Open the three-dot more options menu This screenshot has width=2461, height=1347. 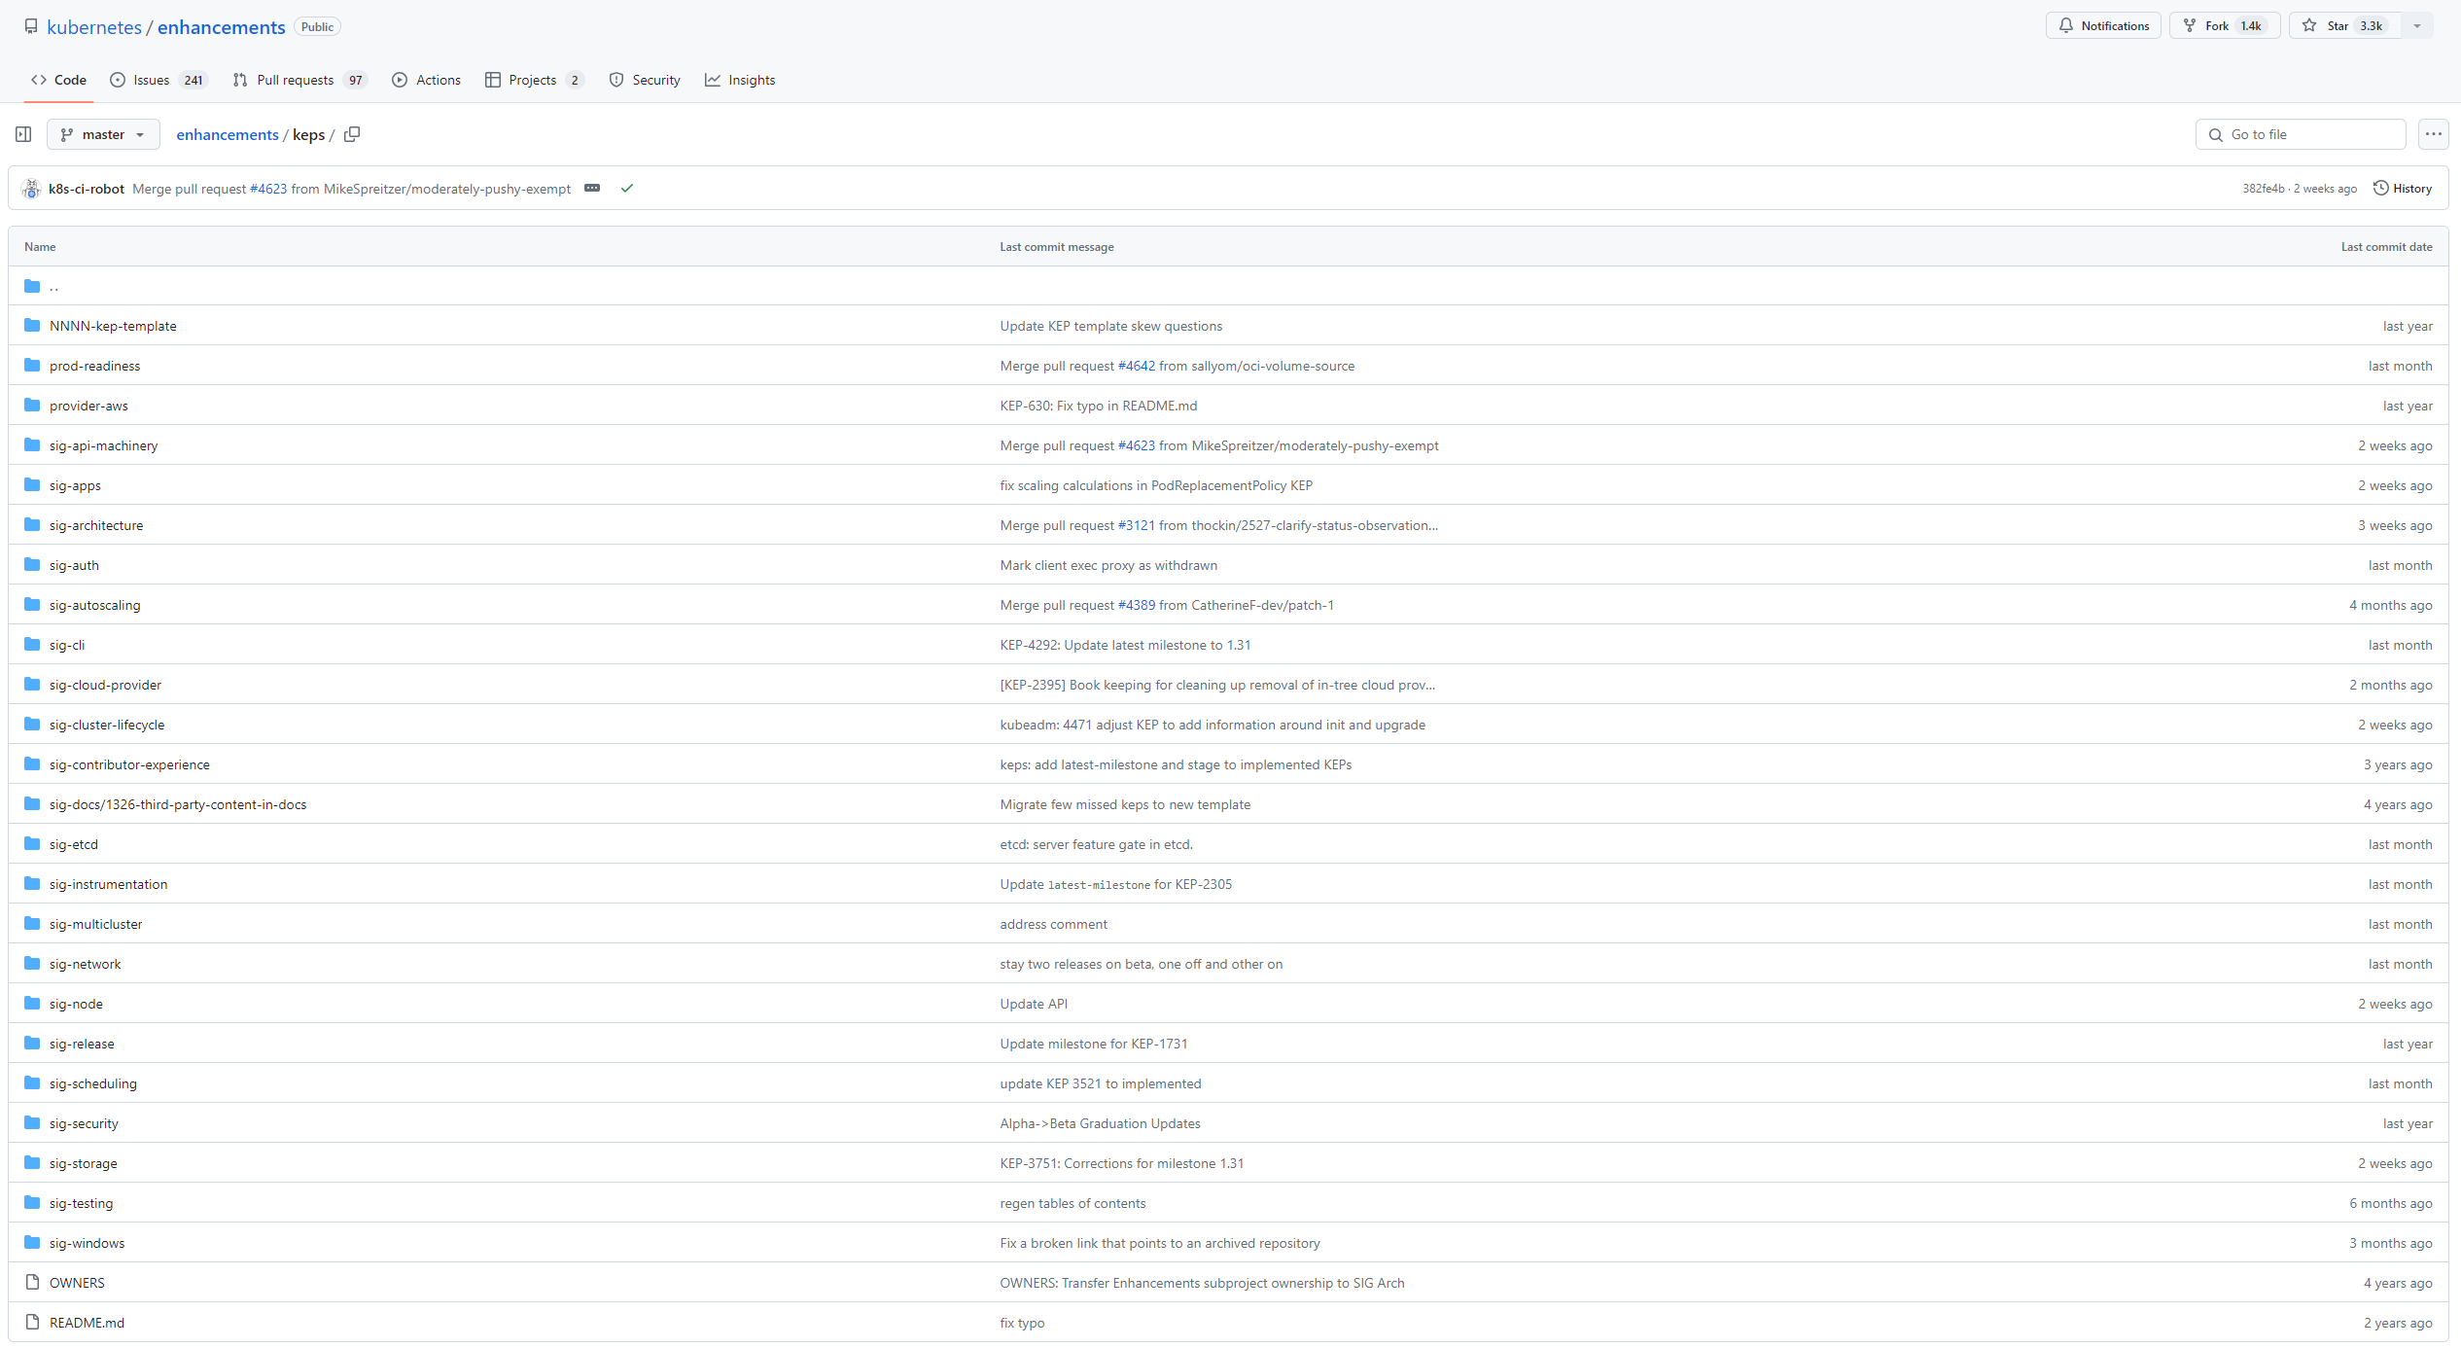pos(2433,134)
